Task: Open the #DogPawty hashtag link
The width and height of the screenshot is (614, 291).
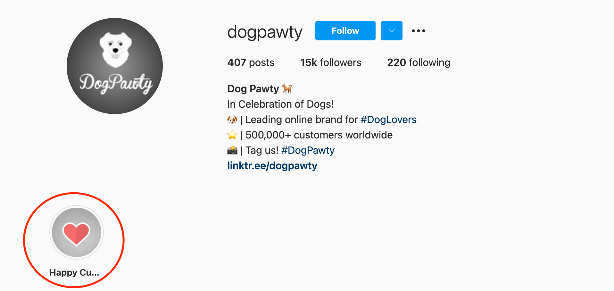Action: click(x=308, y=150)
